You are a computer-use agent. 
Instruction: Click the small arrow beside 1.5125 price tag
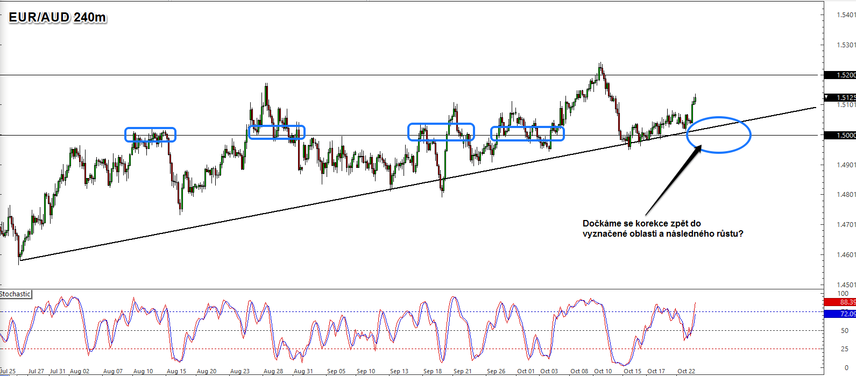(827, 97)
